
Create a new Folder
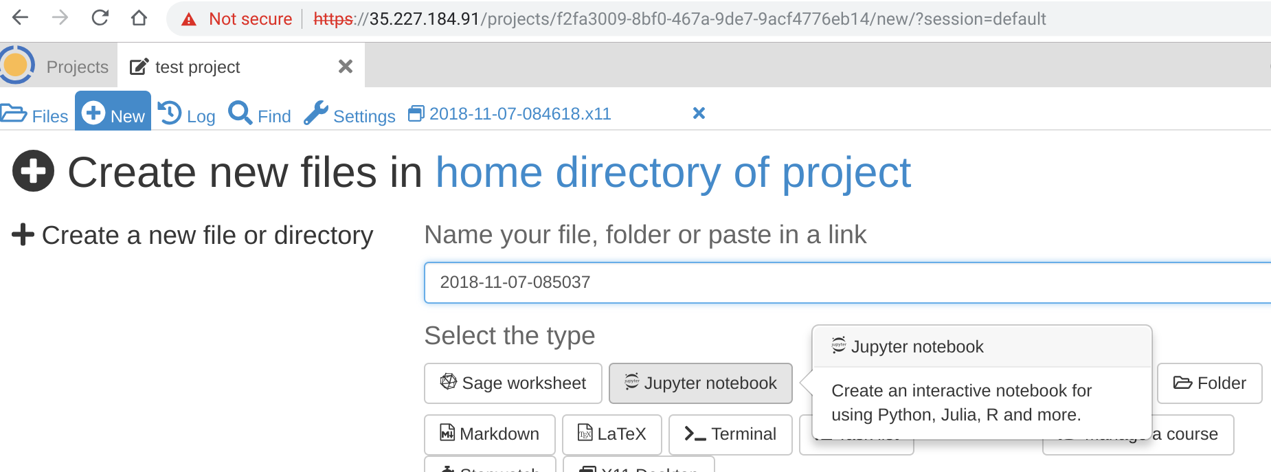tap(1209, 383)
